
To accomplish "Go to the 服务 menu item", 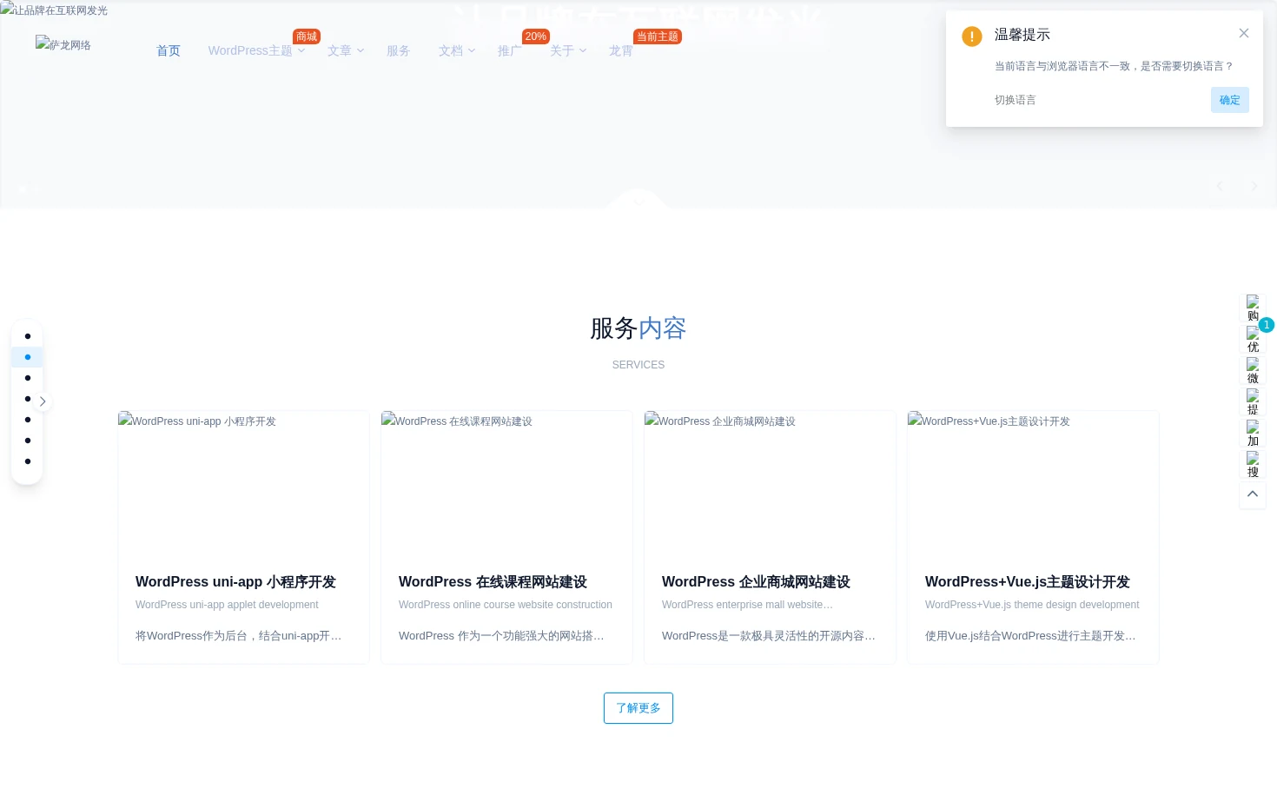I will coord(398,50).
